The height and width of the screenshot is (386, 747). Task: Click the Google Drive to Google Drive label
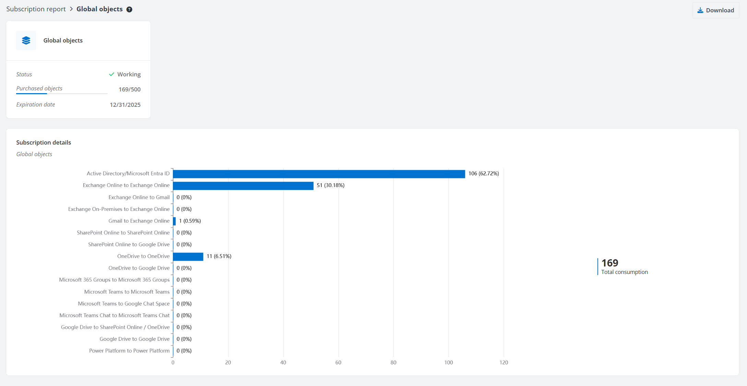point(134,339)
